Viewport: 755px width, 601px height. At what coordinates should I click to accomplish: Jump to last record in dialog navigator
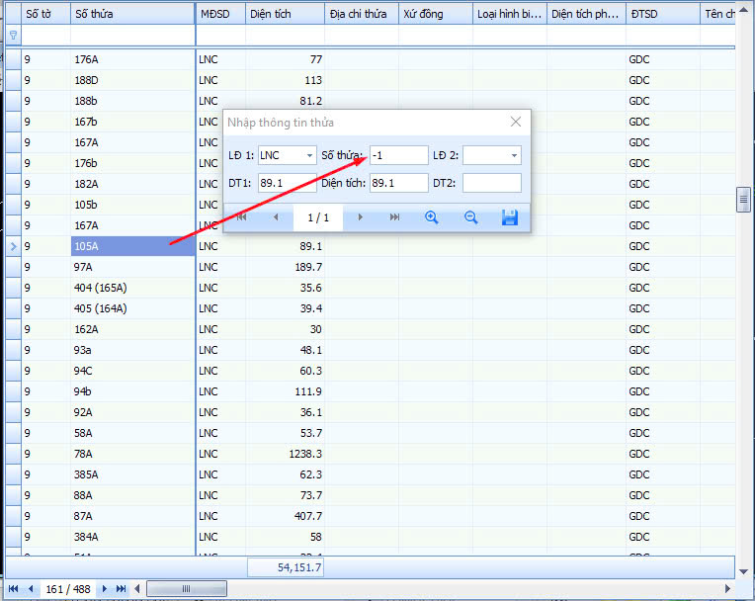(x=394, y=217)
